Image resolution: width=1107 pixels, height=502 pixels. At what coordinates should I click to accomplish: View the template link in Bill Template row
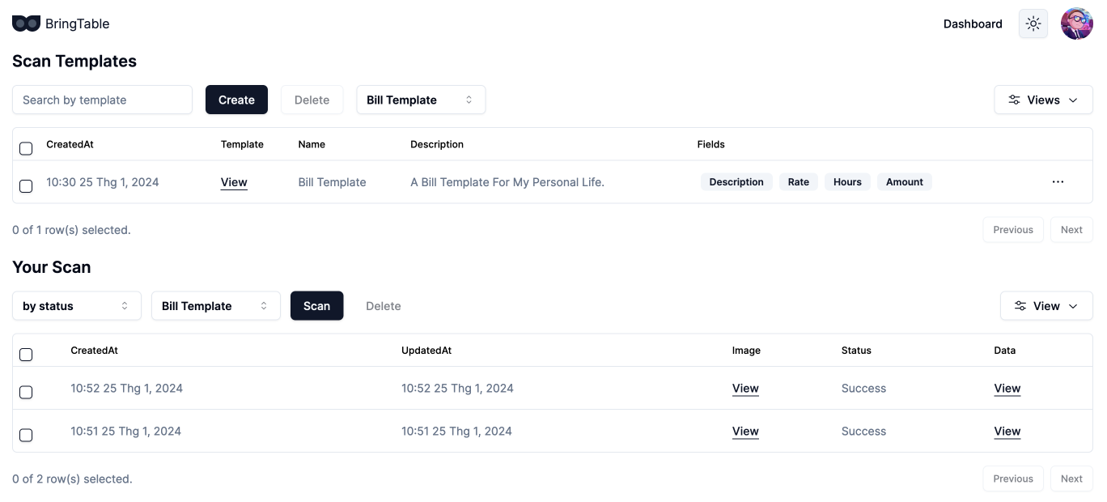234,182
